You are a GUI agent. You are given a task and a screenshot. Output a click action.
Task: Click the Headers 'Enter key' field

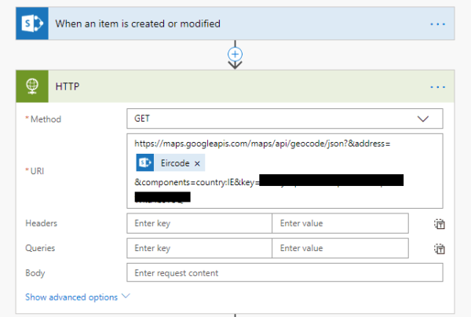tap(199, 224)
